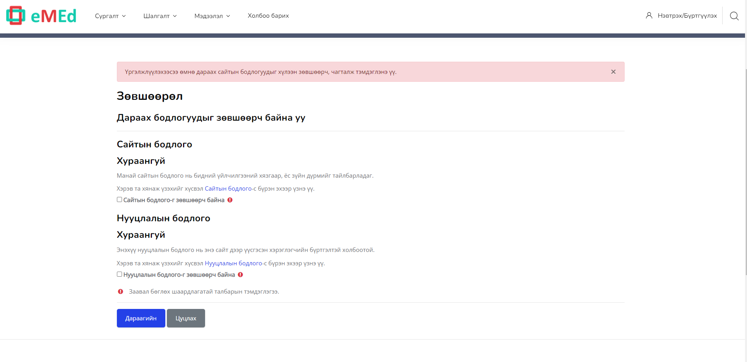Click required icon beside Нууцлалын бодлого checkbox

click(240, 275)
